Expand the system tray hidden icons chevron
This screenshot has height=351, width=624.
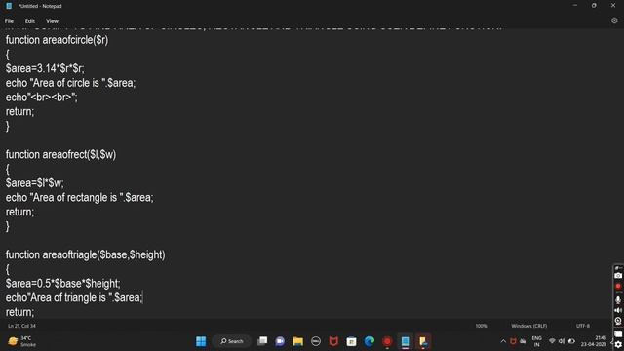coord(503,341)
